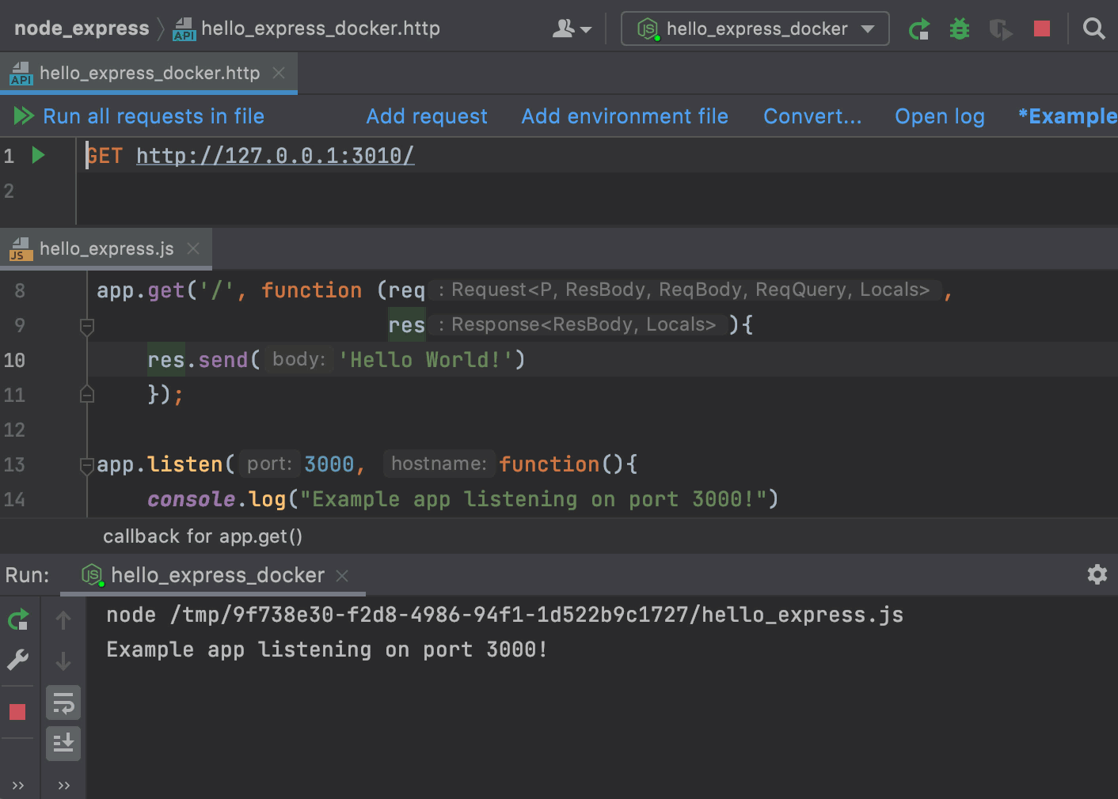The image size is (1118, 799).
Task: Collapse the app.listen block via gutter arrow
Action: [86, 467]
